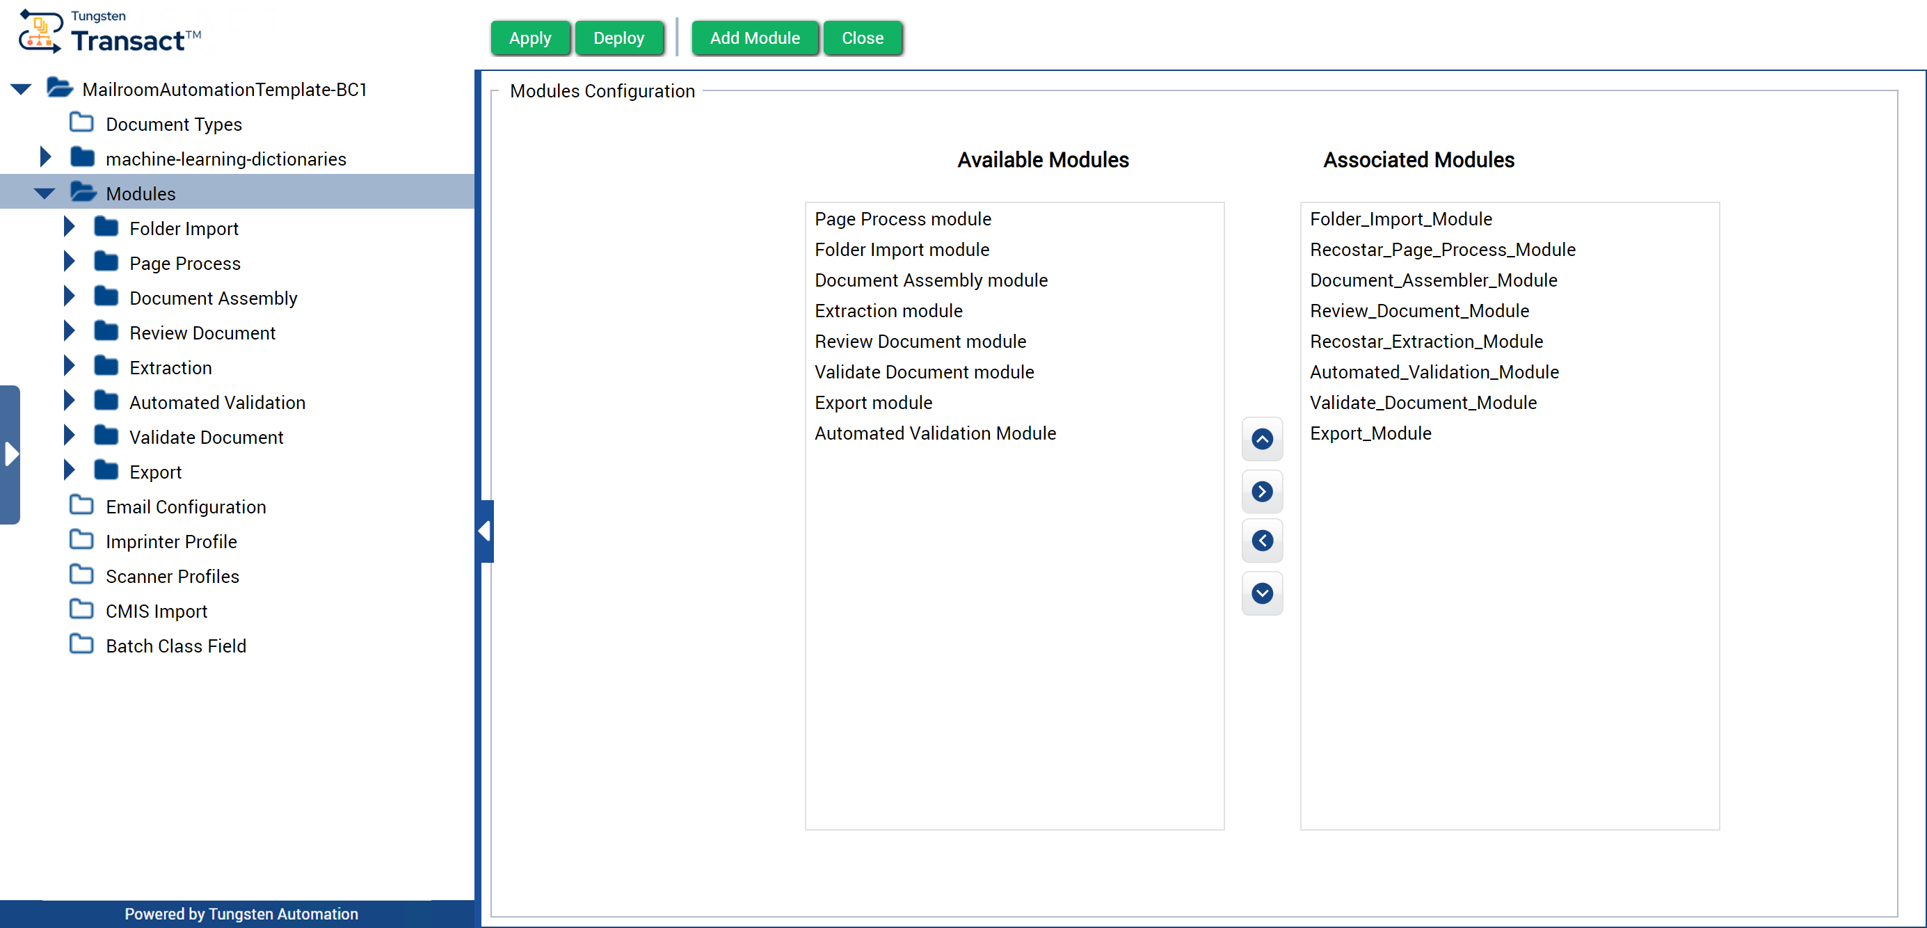Image resolution: width=1927 pixels, height=928 pixels.
Task: Select Export_Module in Associated Modules list
Action: [x=1370, y=433]
